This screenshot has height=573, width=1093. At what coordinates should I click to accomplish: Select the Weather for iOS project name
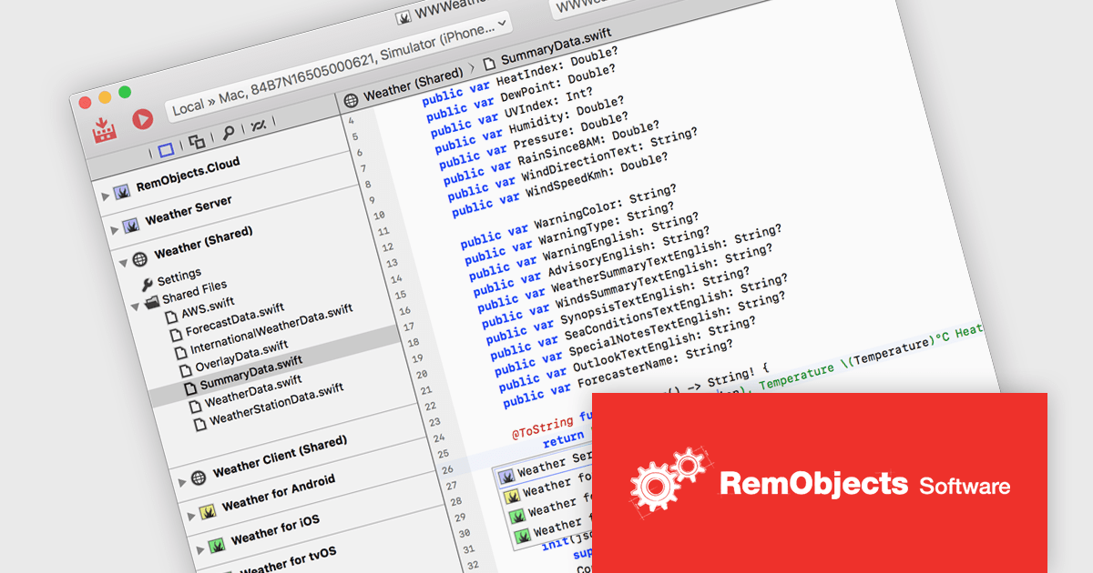click(x=275, y=529)
